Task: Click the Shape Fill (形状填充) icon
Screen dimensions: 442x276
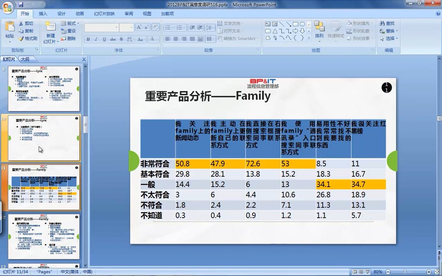Action: pos(348,23)
